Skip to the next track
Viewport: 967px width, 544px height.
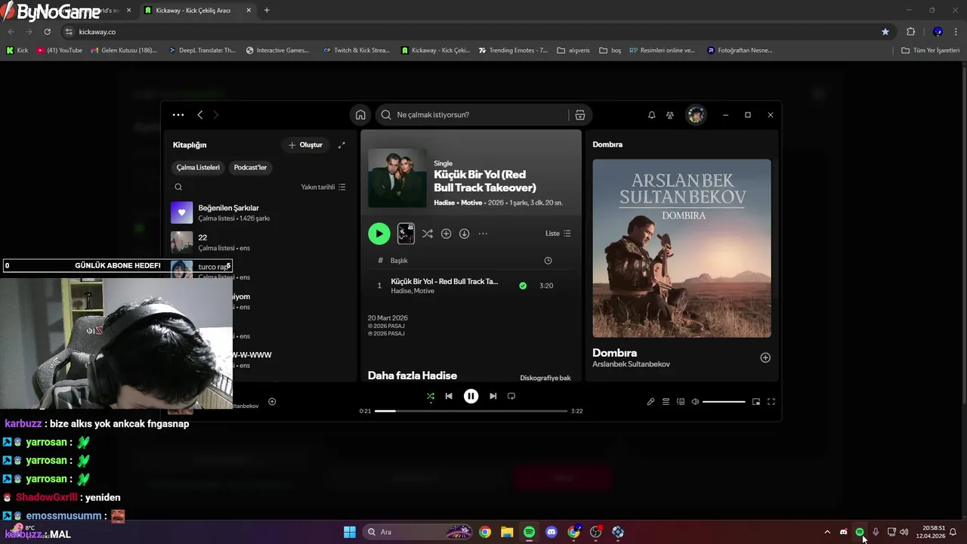493,396
